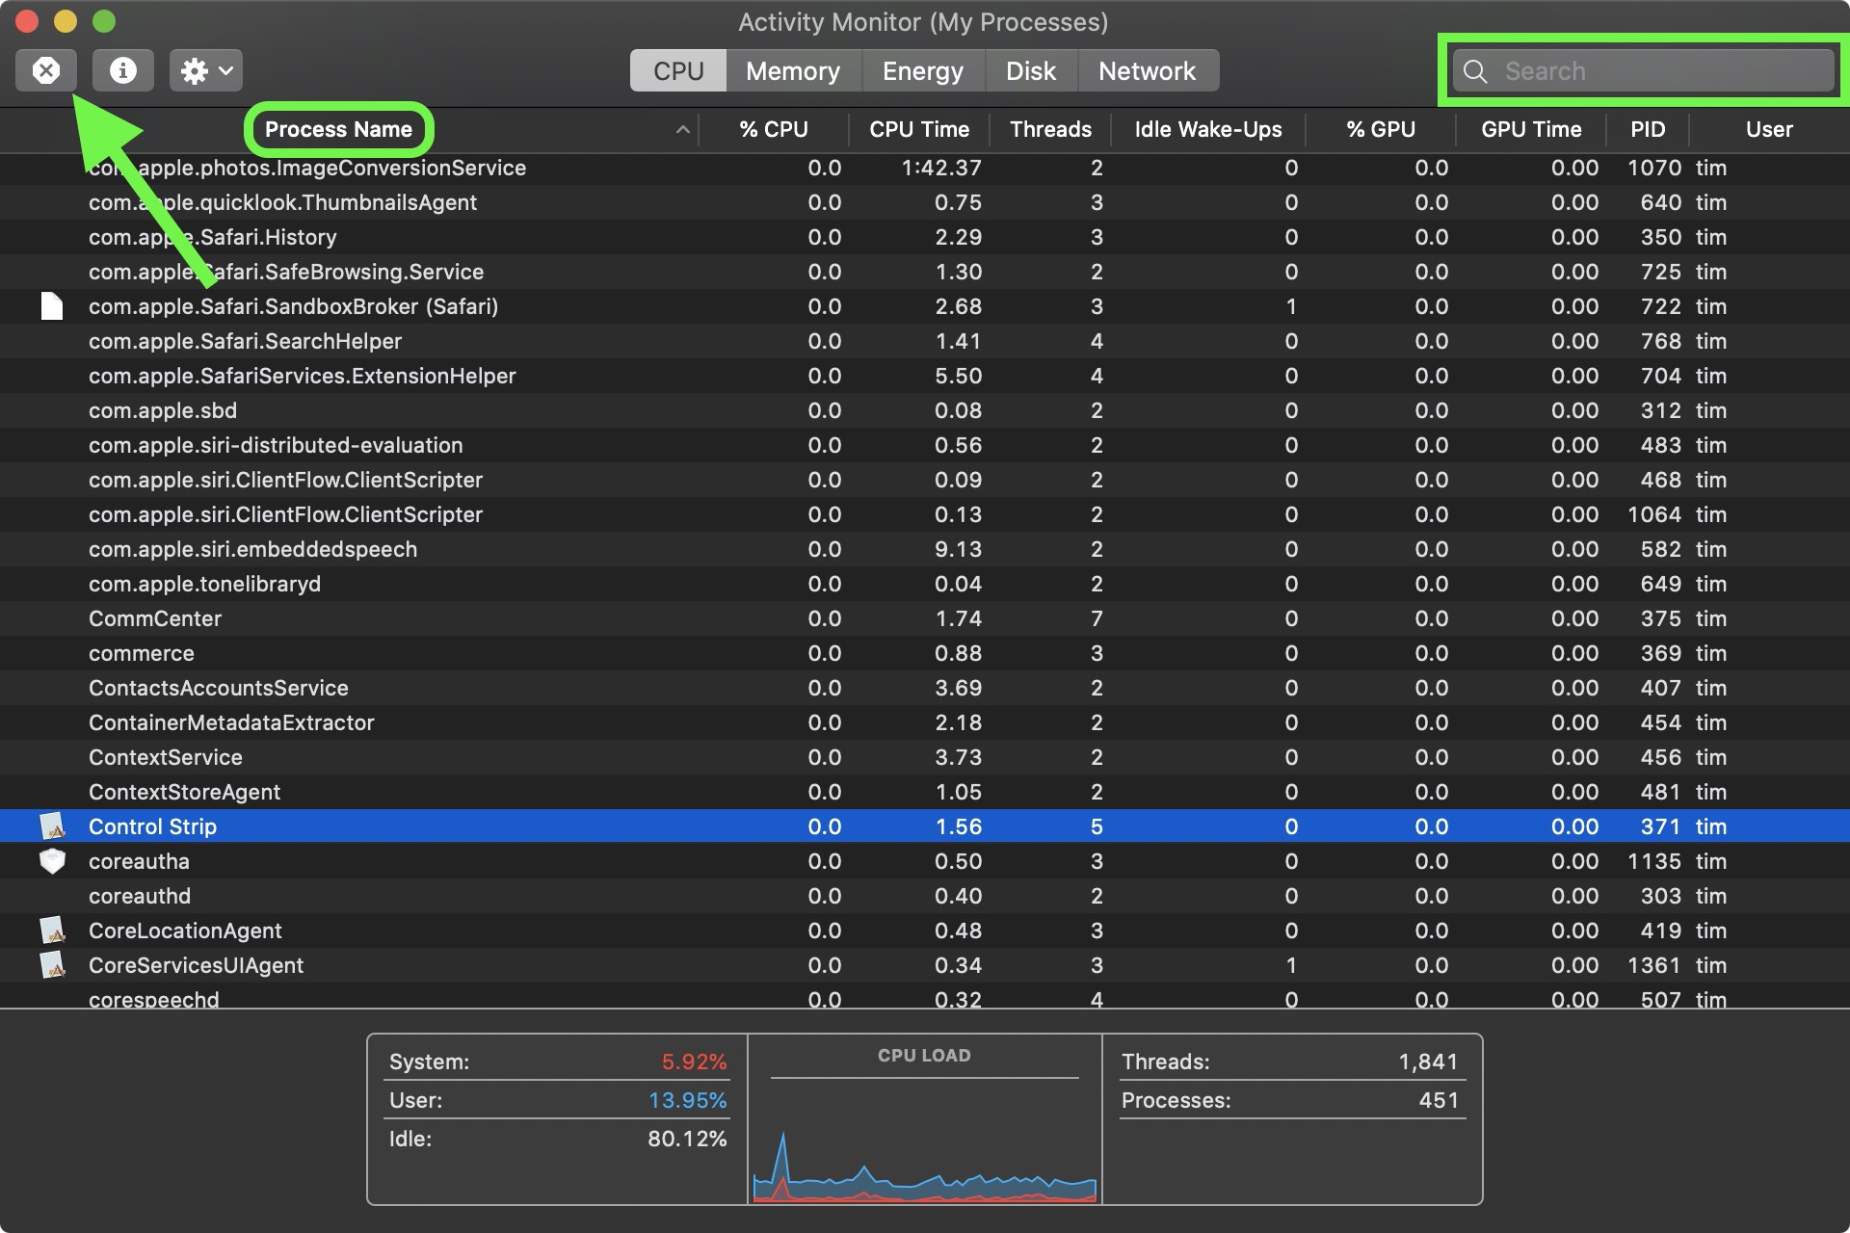Select Control Strip in the process list
This screenshot has width=1850, height=1233.
coord(151,826)
